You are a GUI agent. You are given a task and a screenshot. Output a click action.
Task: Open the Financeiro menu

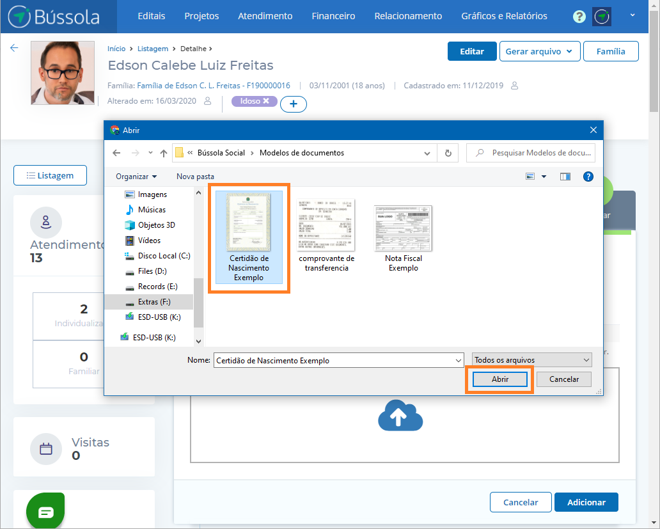[333, 17]
